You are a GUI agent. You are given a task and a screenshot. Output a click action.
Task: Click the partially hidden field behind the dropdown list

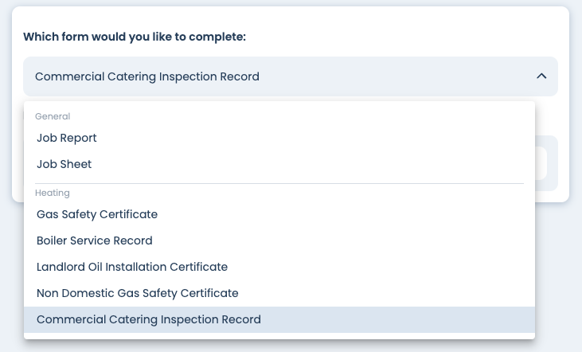[546, 163]
